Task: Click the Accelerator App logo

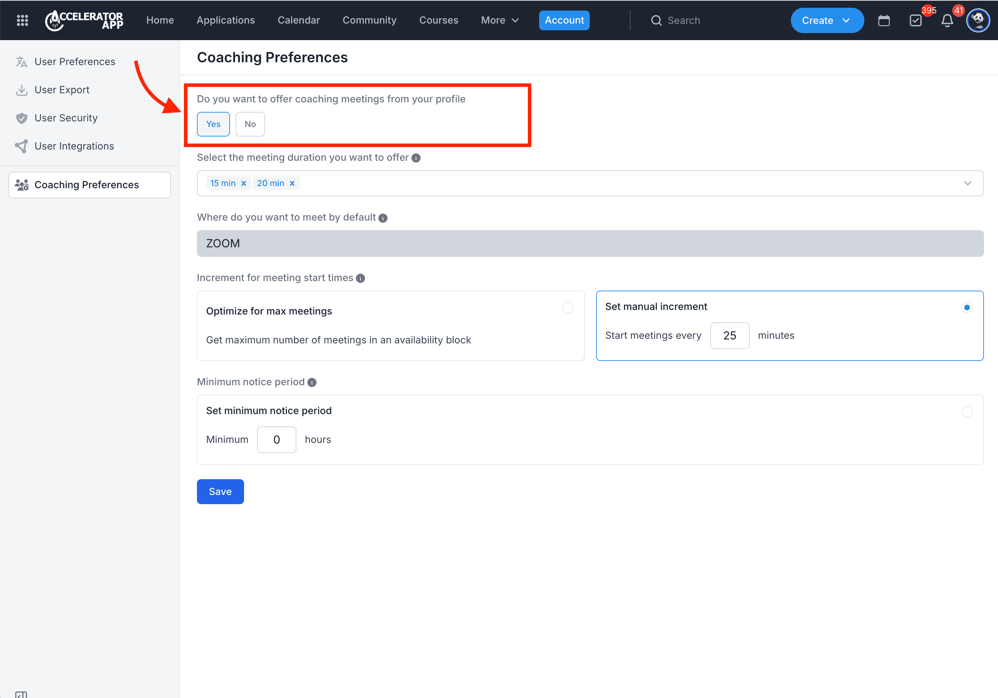Action: click(84, 20)
